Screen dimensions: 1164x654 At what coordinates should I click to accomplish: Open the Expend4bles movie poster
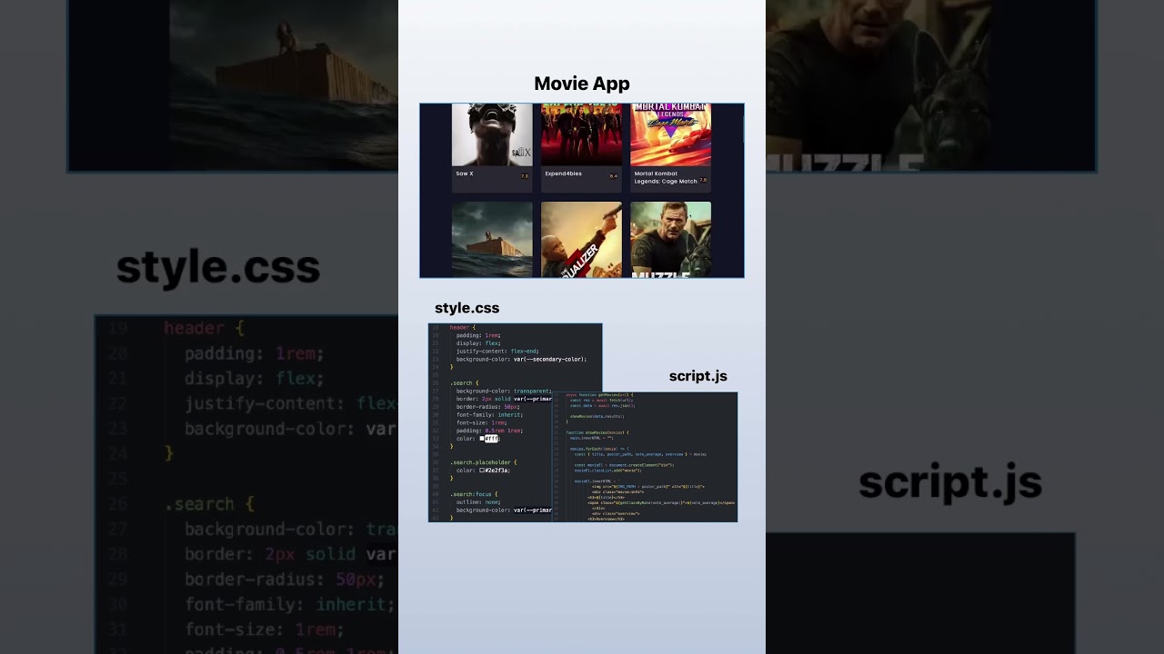click(581, 134)
